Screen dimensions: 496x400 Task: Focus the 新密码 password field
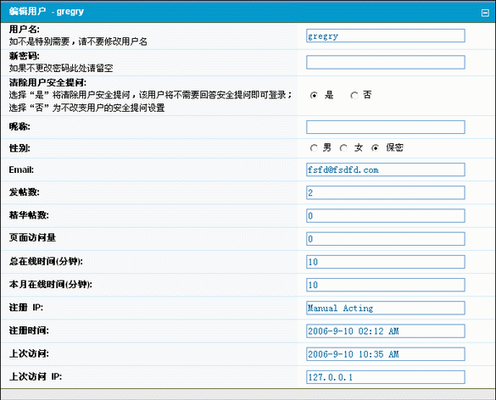click(386, 63)
